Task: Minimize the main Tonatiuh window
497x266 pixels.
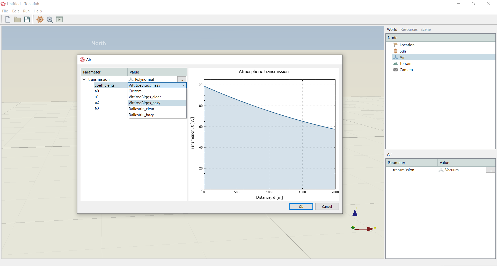Action: (458, 4)
